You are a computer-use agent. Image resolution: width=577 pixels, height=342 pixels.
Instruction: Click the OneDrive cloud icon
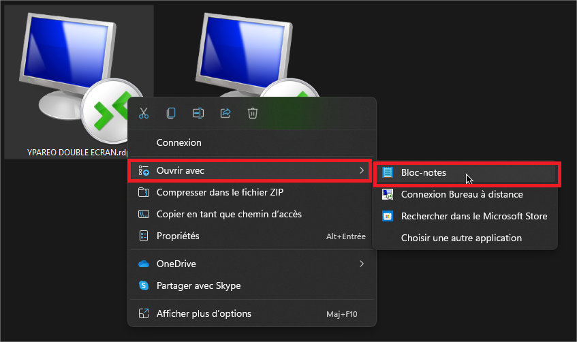coord(144,264)
